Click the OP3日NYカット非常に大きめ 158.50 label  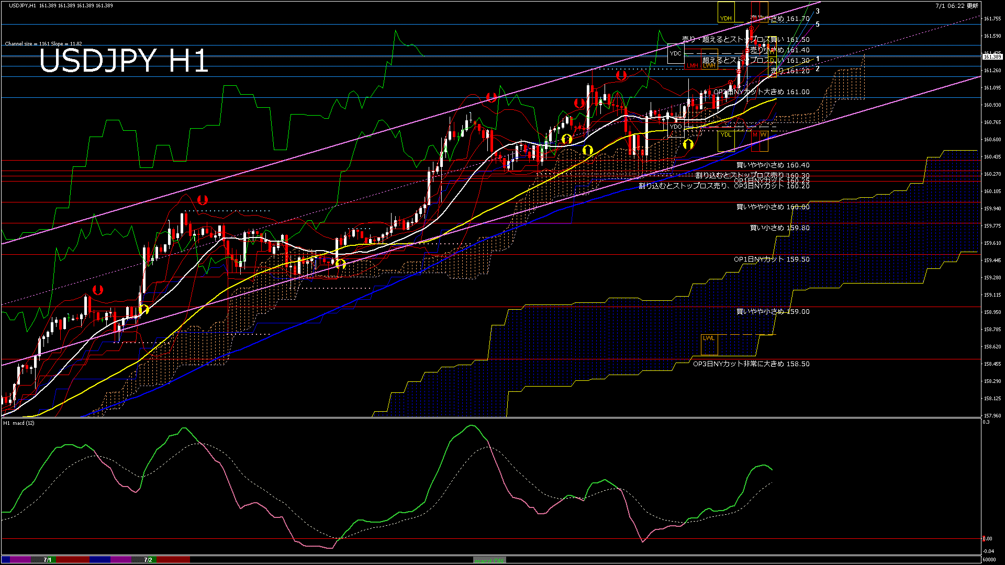coord(751,364)
